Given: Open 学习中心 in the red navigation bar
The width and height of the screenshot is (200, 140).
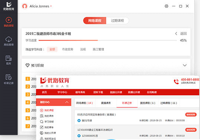Looking at the screenshot, I should tap(62, 92).
